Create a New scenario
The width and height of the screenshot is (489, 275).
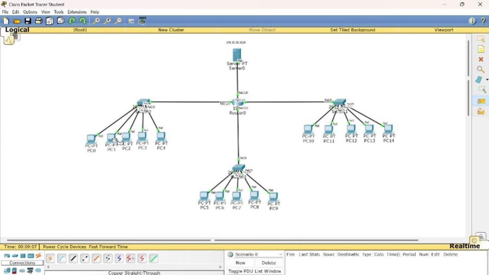click(x=240, y=263)
